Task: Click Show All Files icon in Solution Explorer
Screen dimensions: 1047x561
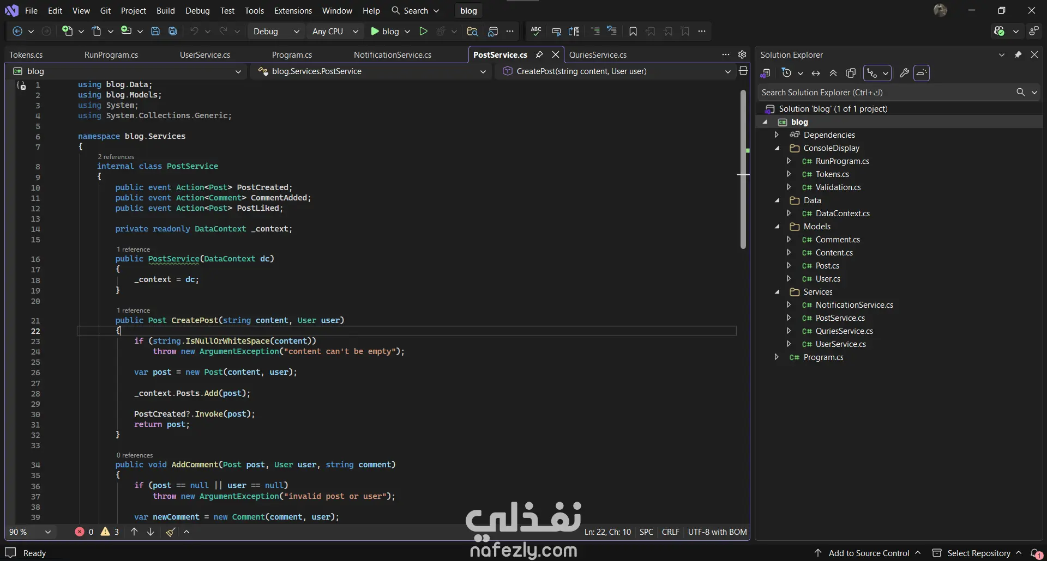Action: [850, 73]
